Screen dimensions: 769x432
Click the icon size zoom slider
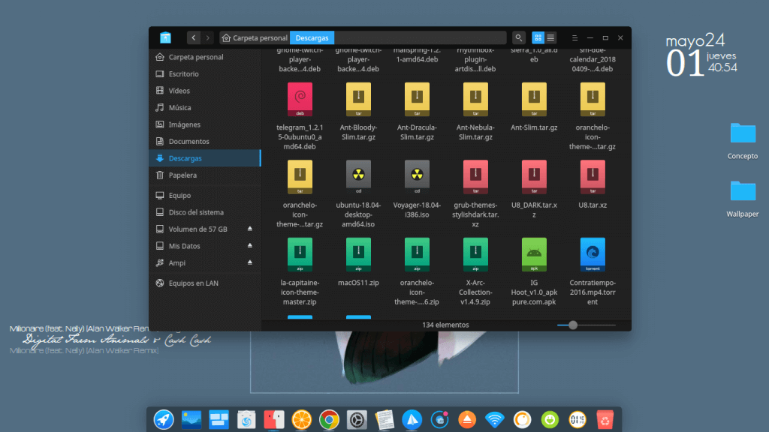pos(573,325)
